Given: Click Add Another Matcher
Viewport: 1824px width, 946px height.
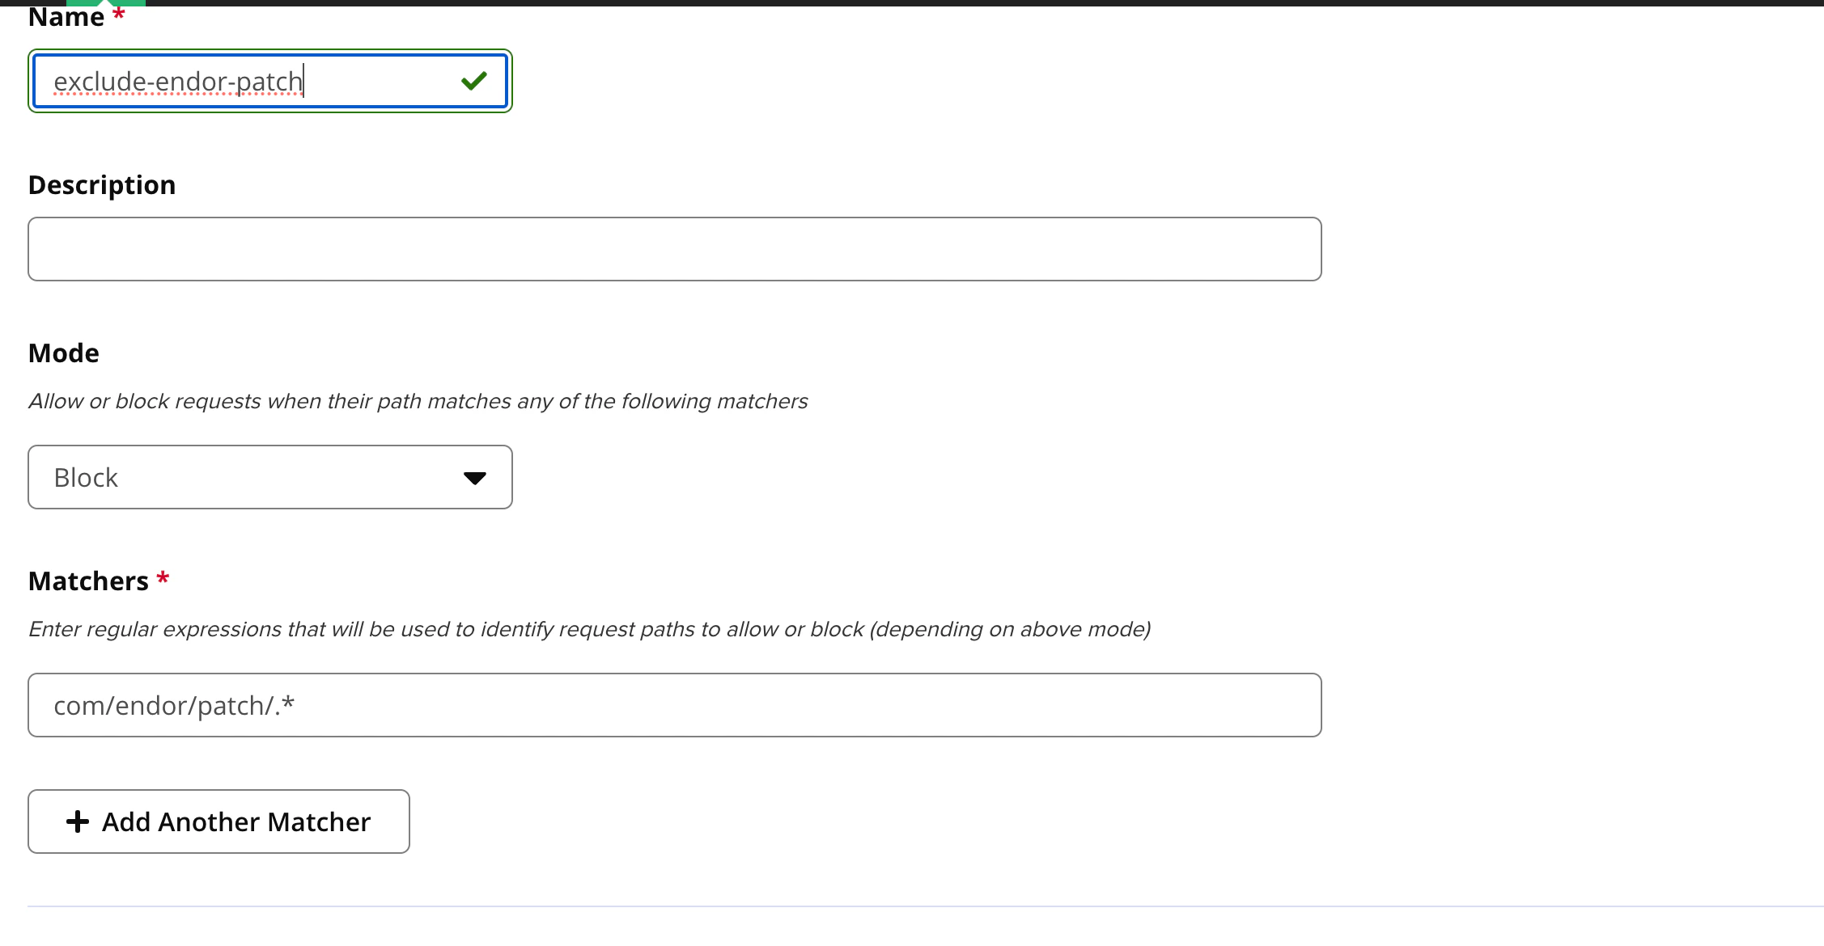Looking at the screenshot, I should (218, 821).
